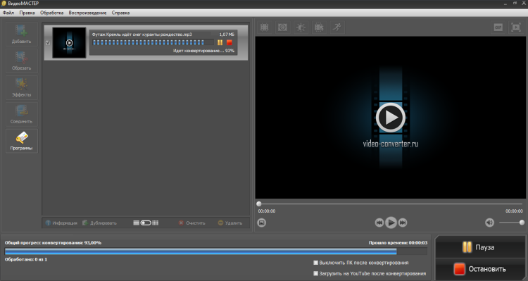Switch to grid view icon
Screen dimensions: 528x281
click(156, 223)
